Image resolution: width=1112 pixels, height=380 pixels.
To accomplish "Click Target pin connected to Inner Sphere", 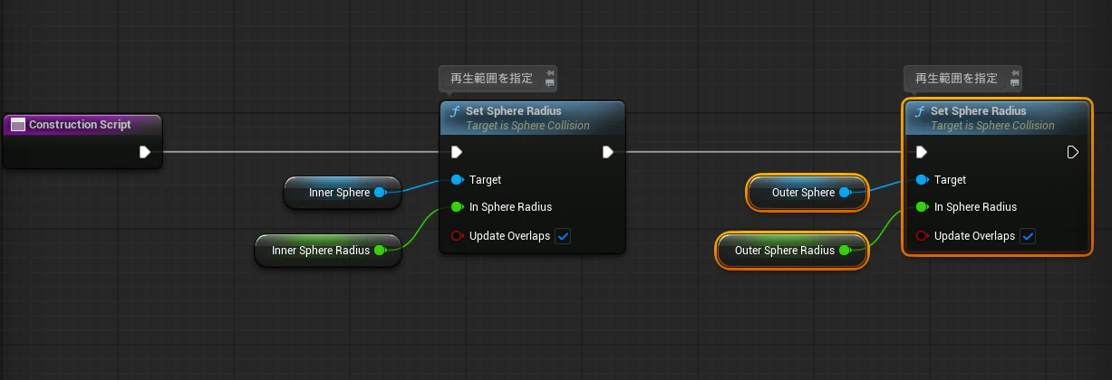I will tap(457, 180).
